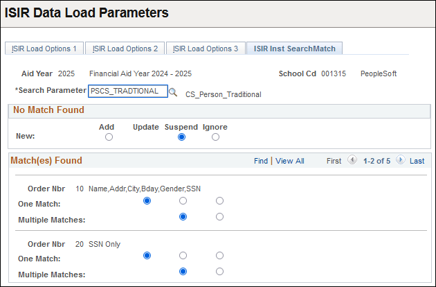This screenshot has height=287, width=436.
Task: Open ISIR Load Options 3 tab
Action: point(206,49)
